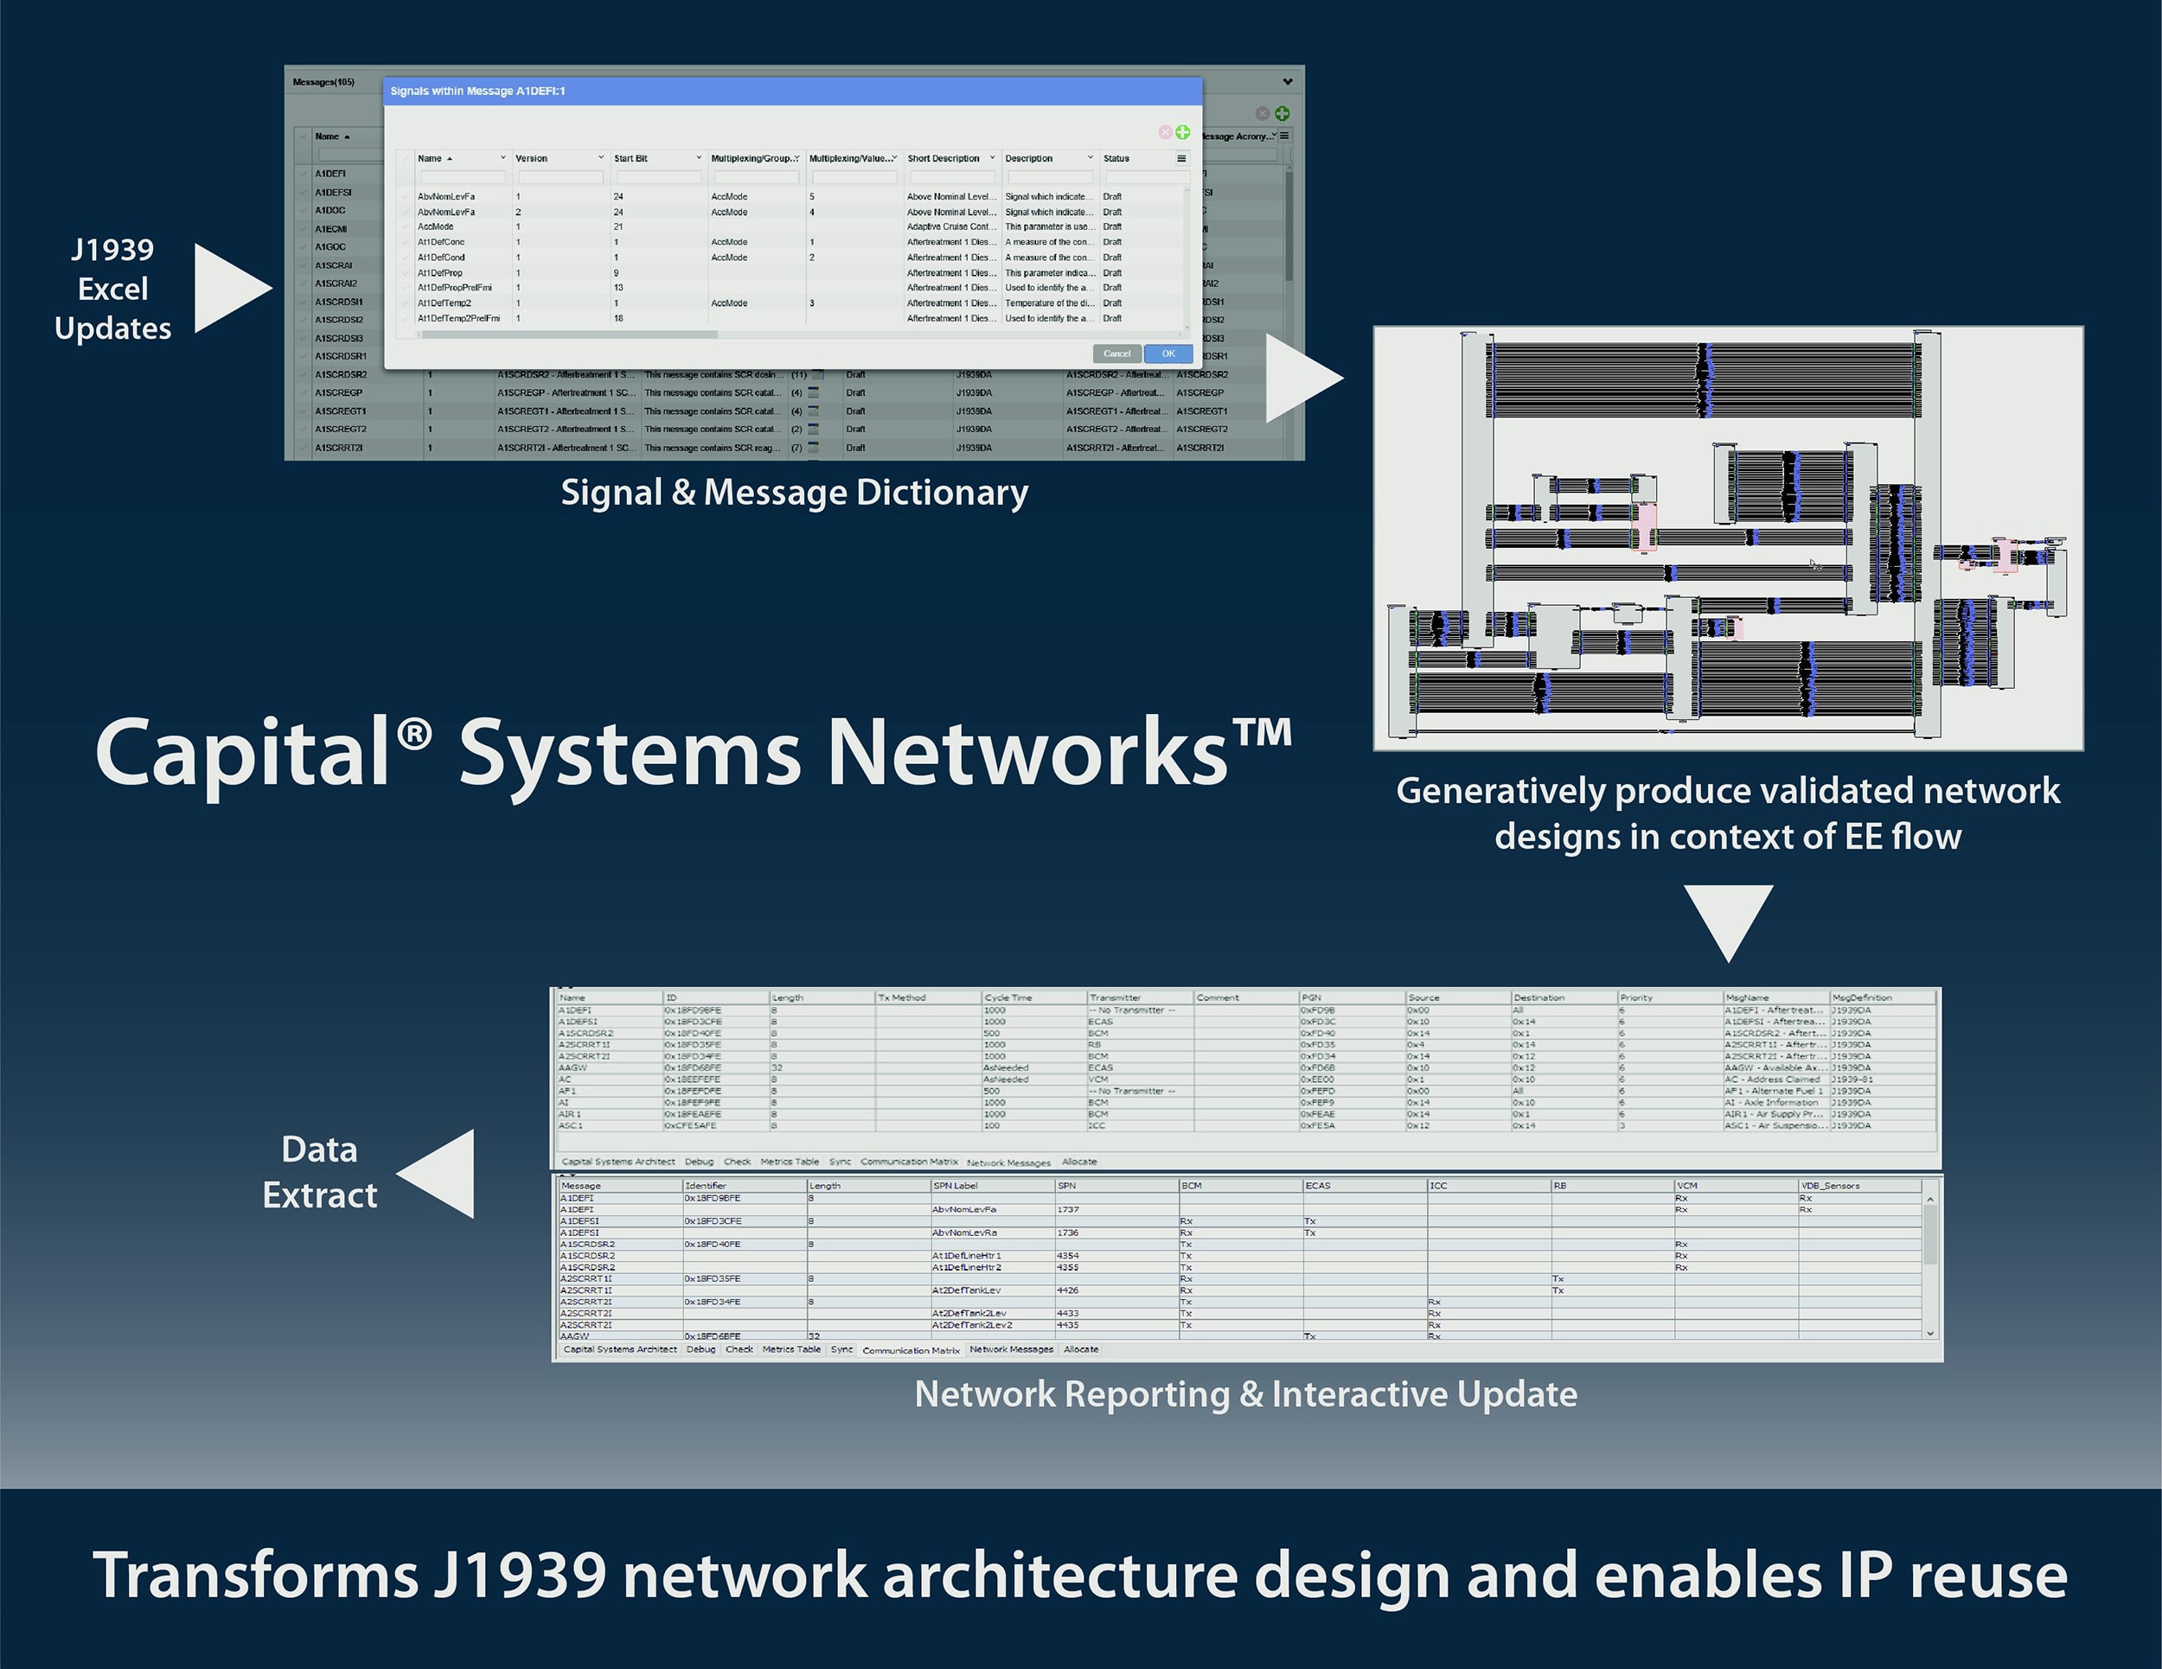This screenshot has height=1669, width=2162.
Task: Click details icon in A1SCREGT1 row
Action: tap(814, 411)
